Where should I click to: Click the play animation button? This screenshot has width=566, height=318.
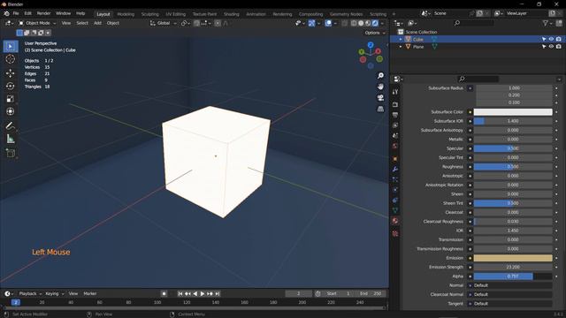[x=203, y=294]
